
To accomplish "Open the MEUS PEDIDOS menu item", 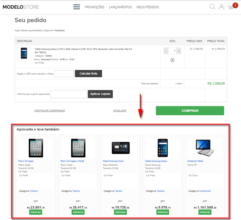I will (148, 7).
